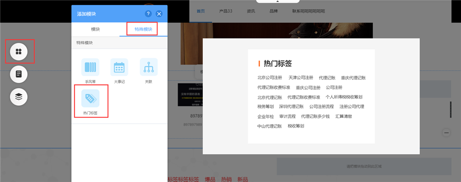Click the 天津公司注册 tag
Viewport: 461px width, 182px height.
coord(301,78)
